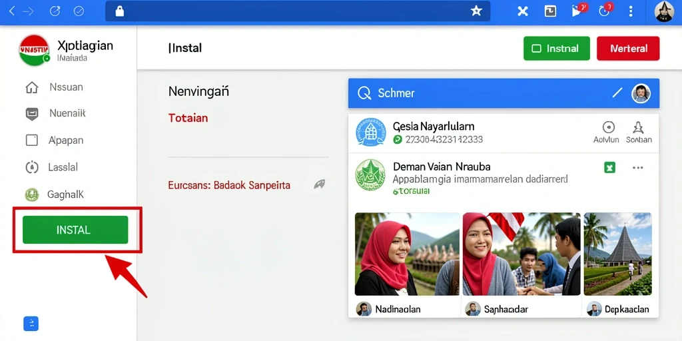Open the user avatar in blue search bar
The height and width of the screenshot is (341, 682).
(641, 93)
